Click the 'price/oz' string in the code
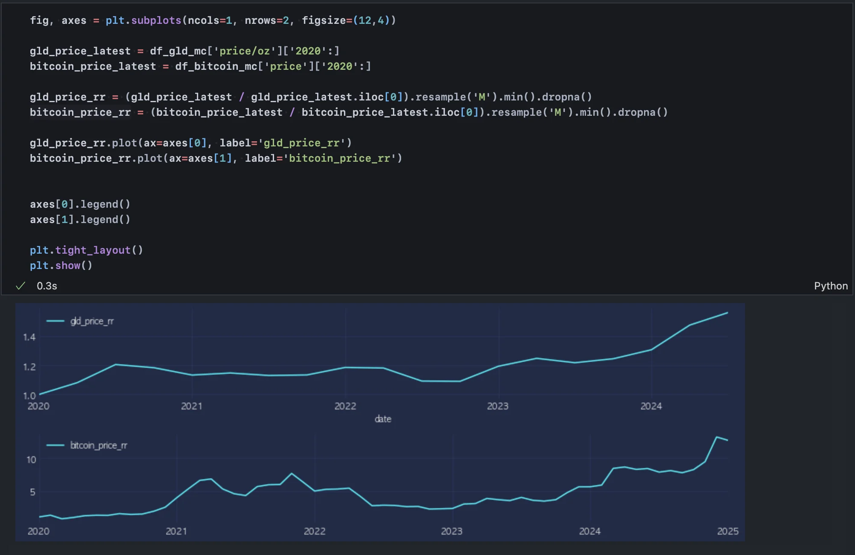This screenshot has width=855, height=555. coord(245,51)
